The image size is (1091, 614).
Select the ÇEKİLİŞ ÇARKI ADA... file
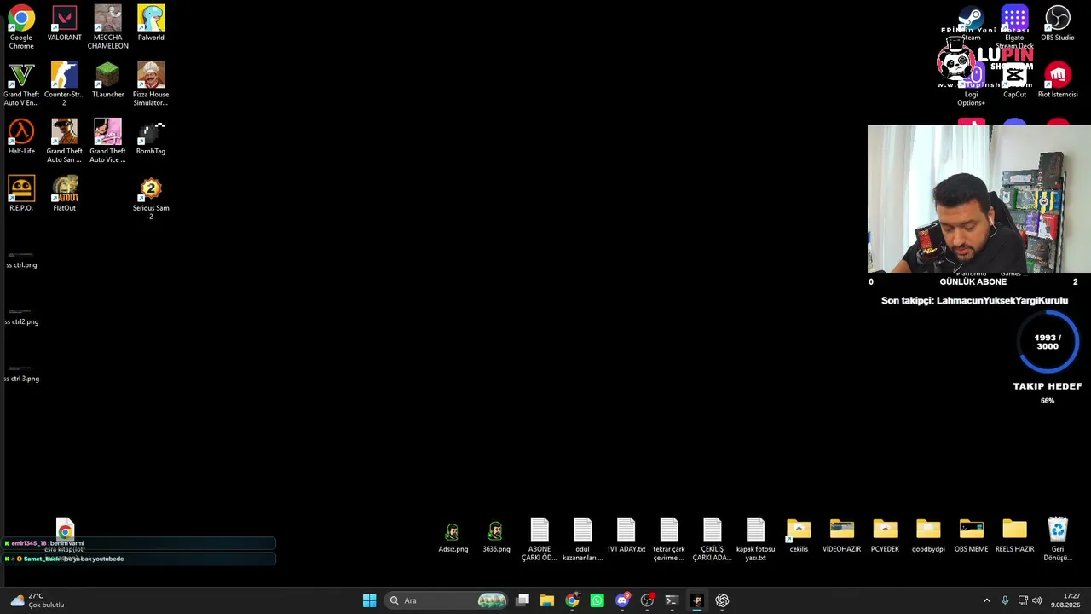coord(713,540)
